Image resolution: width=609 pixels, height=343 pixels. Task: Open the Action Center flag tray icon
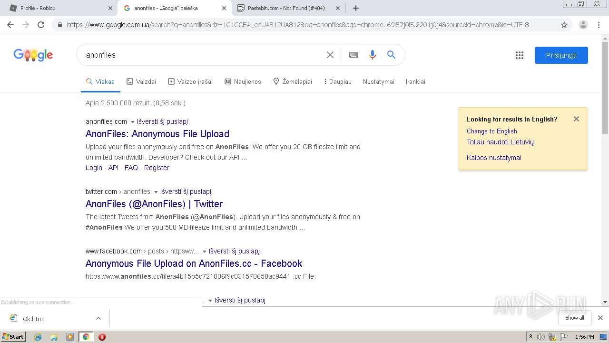(x=564, y=337)
